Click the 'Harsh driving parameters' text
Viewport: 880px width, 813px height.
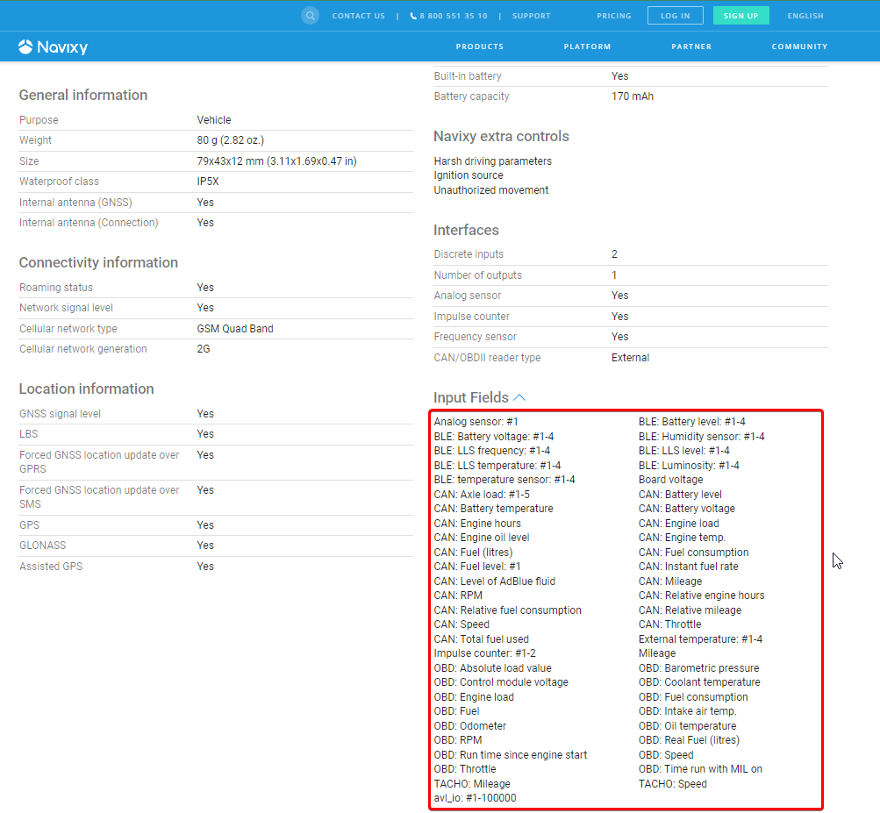(493, 161)
